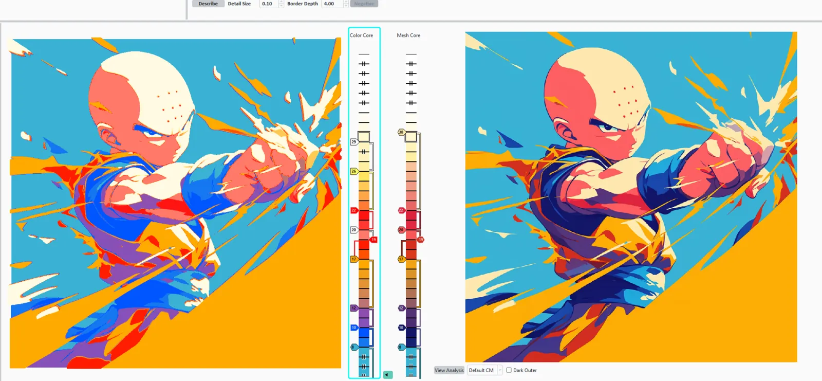Select marker 29 in Color Core
Viewport: 822px width, 381px height.
pos(353,142)
